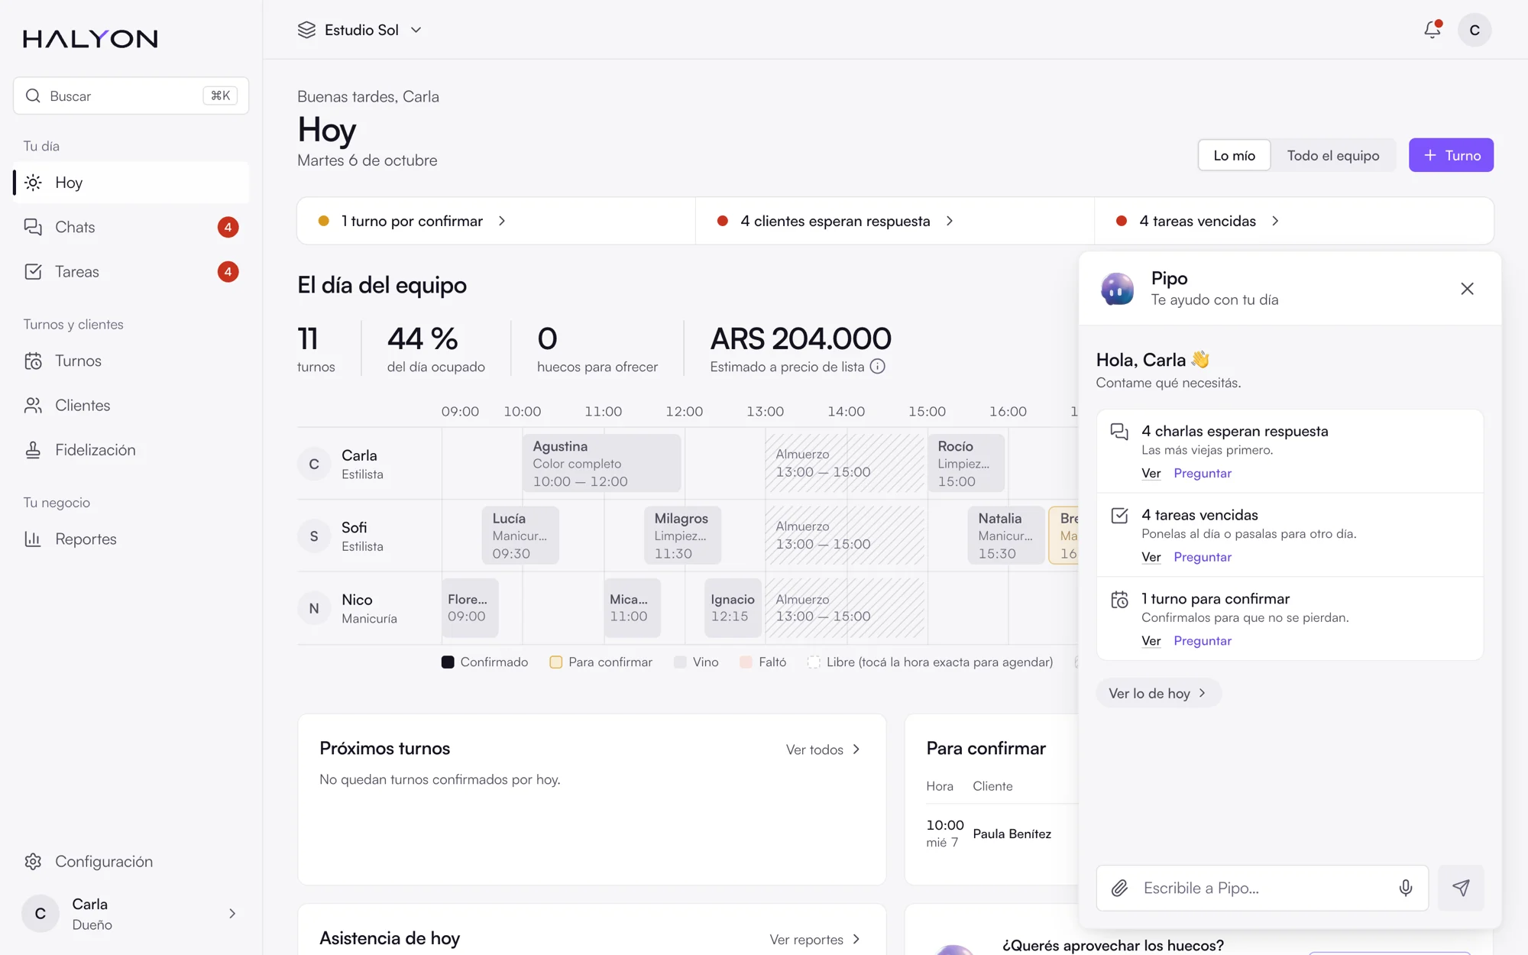The width and height of the screenshot is (1528, 955).
Task: Open Ignacio 12:15 appointment block
Action: [x=733, y=608]
